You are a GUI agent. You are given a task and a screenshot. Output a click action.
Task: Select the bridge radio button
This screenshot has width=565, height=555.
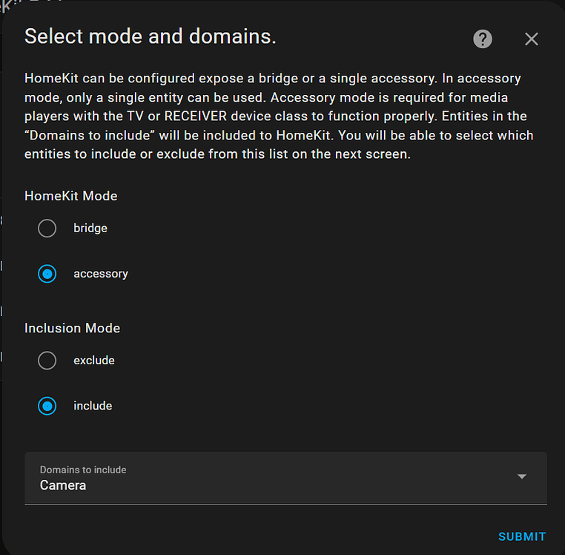click(47, 229)
